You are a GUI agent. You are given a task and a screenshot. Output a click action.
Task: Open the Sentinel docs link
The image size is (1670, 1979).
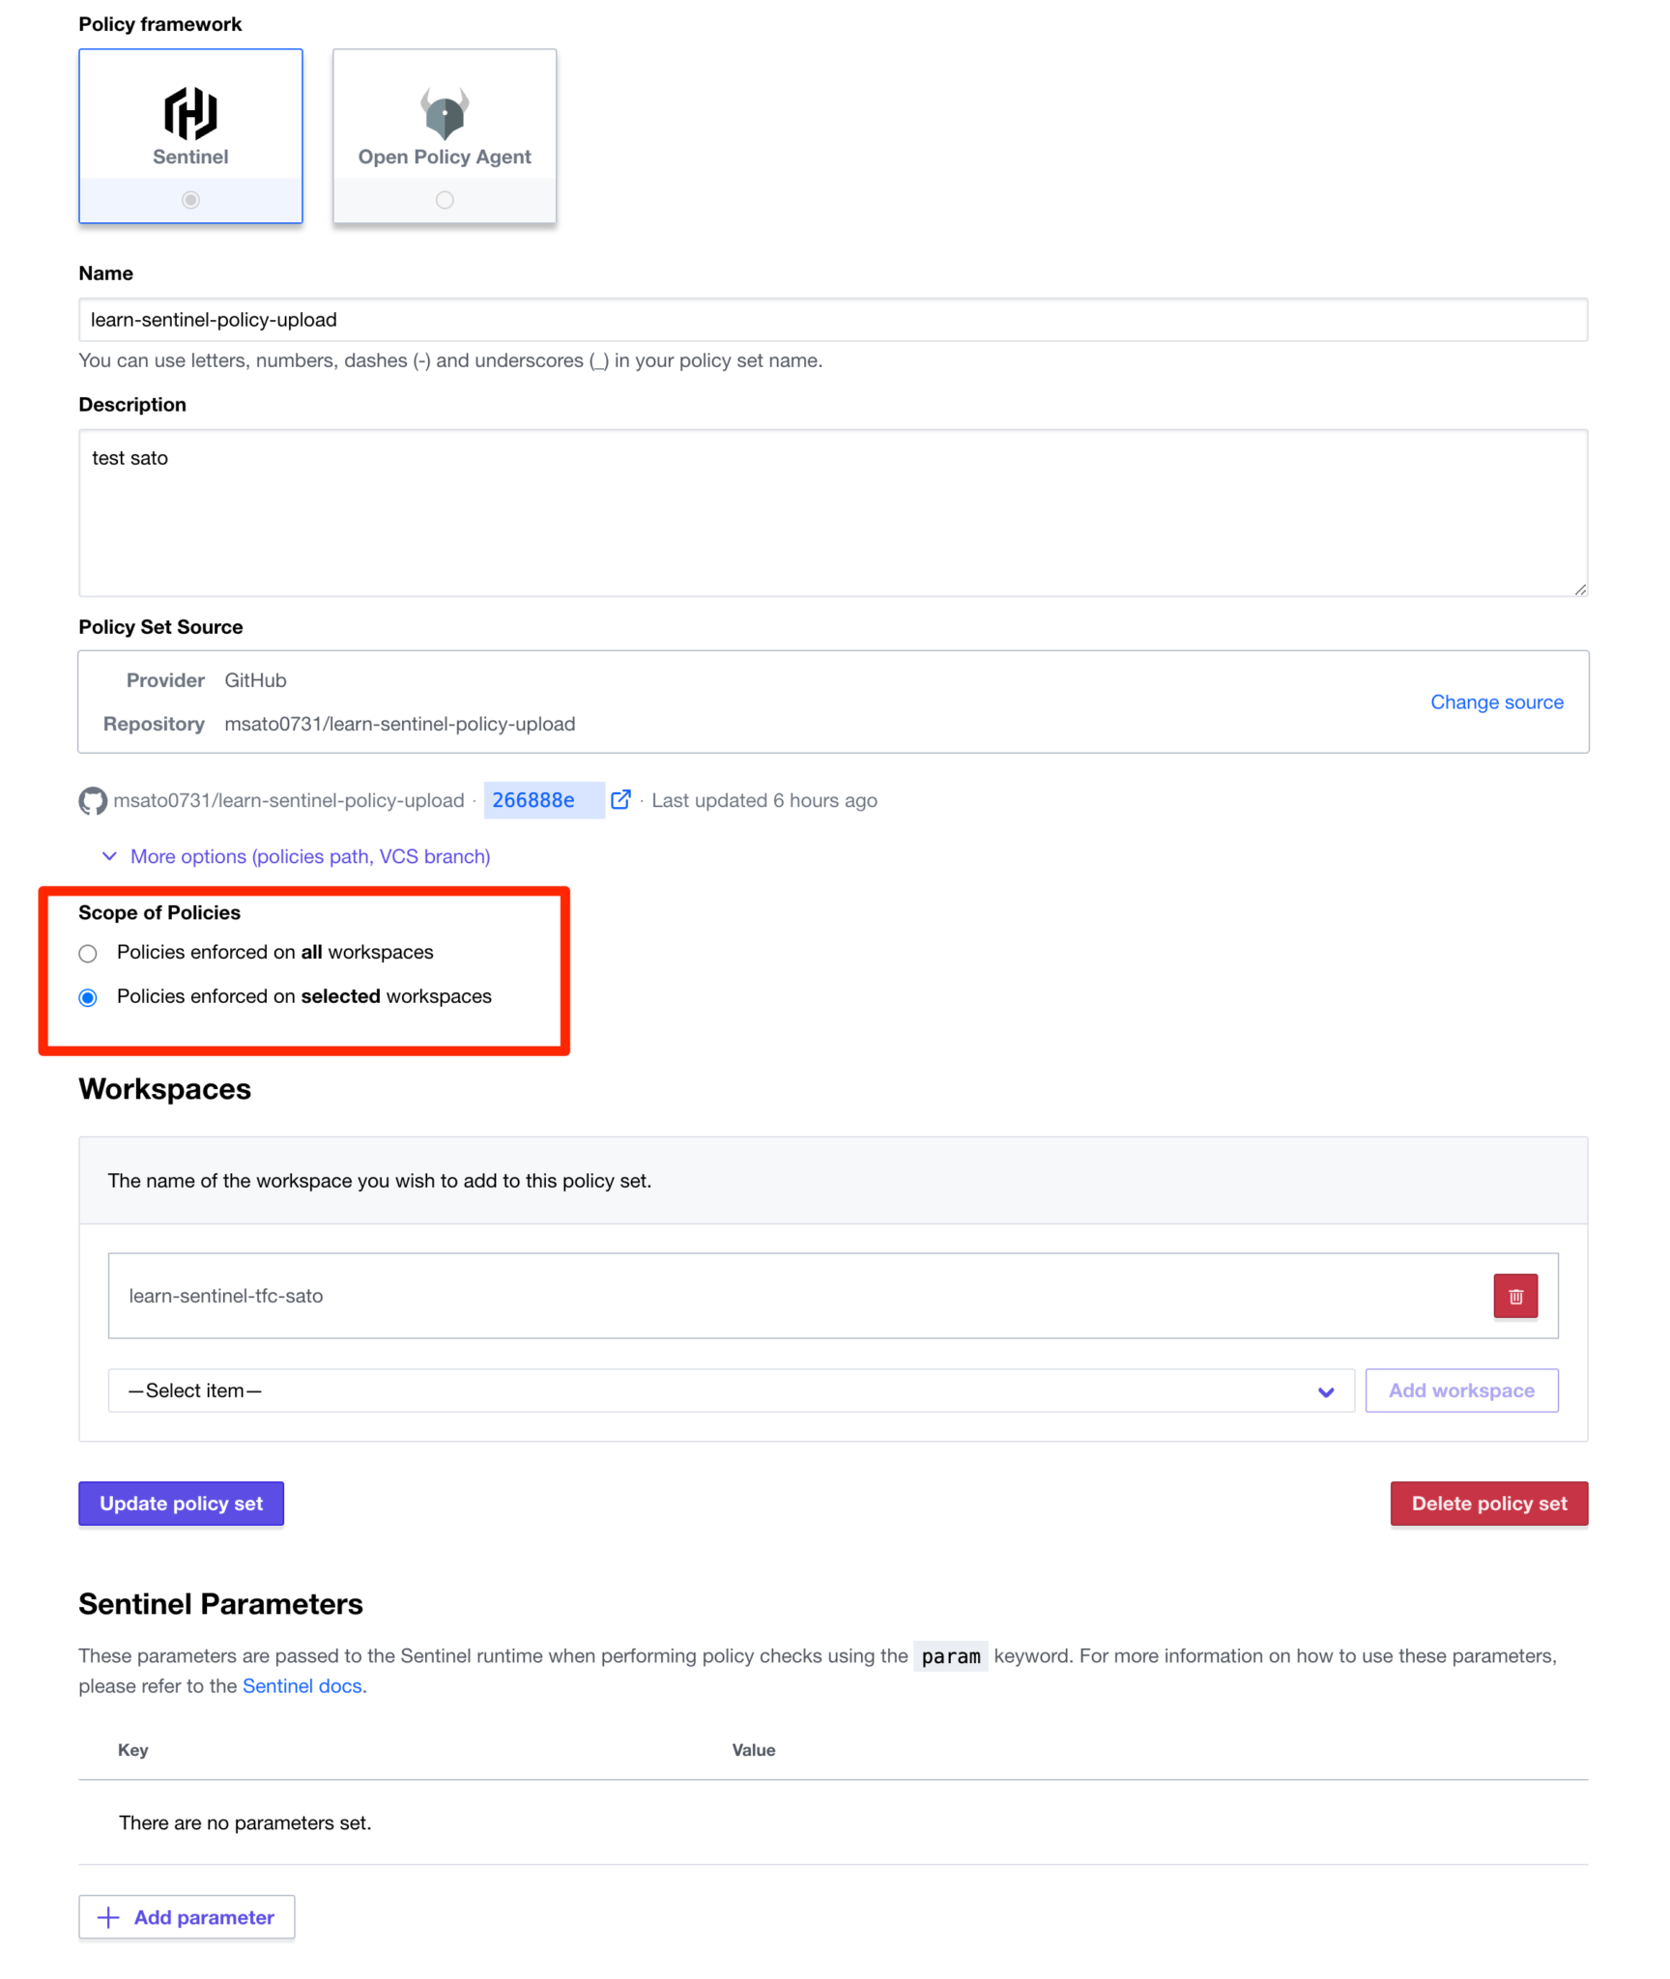(302, 1686)
